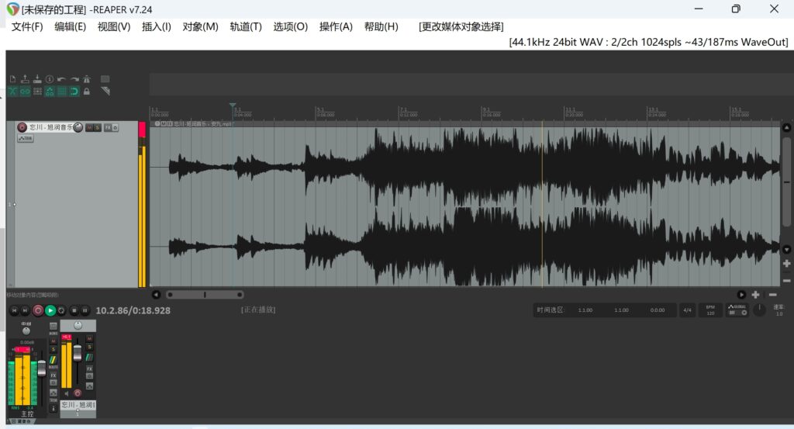
Task: Click the New Project toolbar icon
Action: point(12,79)
